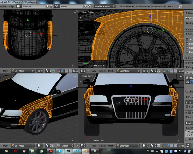Image resolution: width=193 pixels, height=154 pixels.
Task: Toggle the Textures shading checkbox
Action: pyautogui.click(x=187, y=39)
